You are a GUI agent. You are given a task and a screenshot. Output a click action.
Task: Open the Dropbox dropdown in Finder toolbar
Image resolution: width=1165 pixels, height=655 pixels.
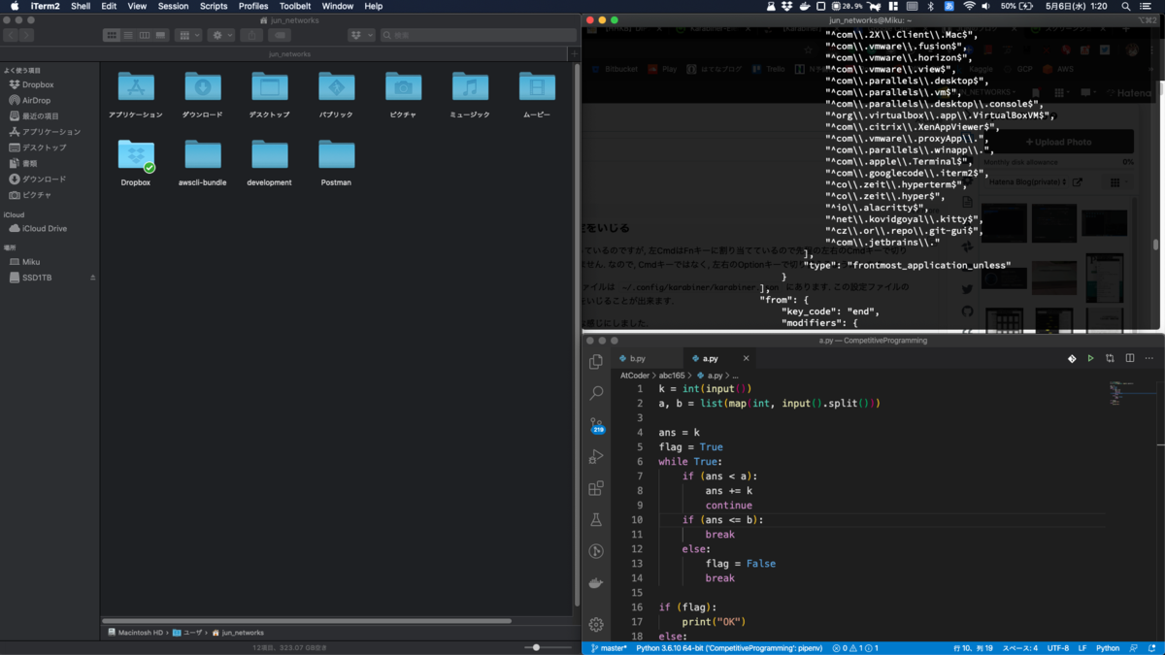pyautogui.click(x=361, y=35)
